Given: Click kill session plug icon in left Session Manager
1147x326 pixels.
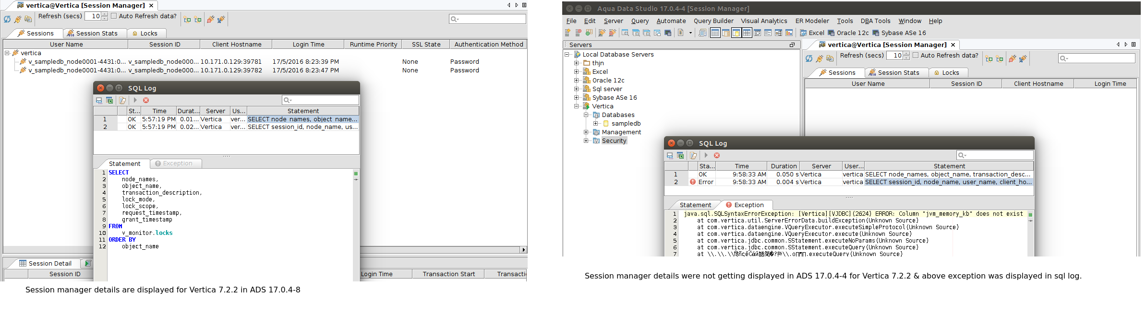Looking at the screenshot, I should (210, 19).
